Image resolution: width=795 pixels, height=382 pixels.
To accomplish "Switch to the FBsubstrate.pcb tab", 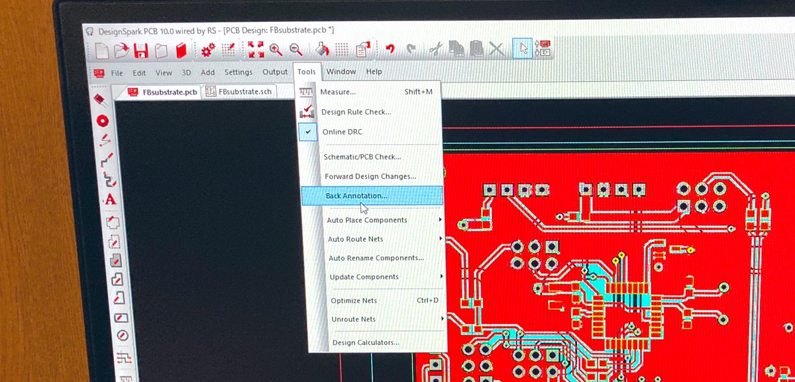I will pos(162,92).
